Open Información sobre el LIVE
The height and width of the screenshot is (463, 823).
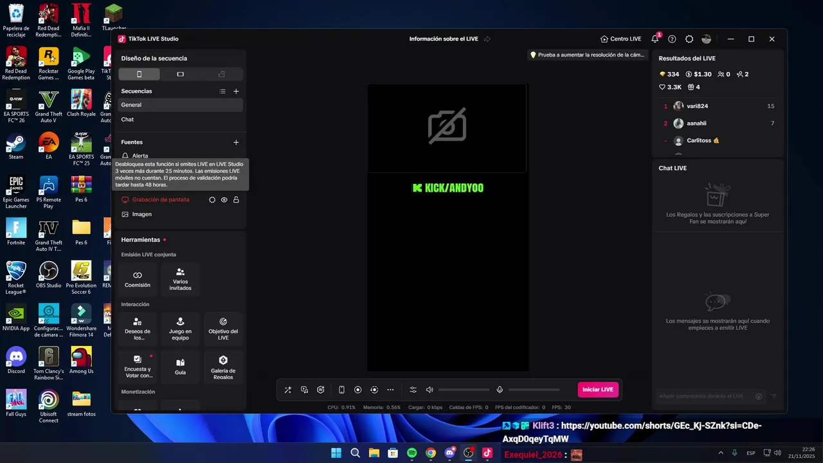tap(444, 39)
